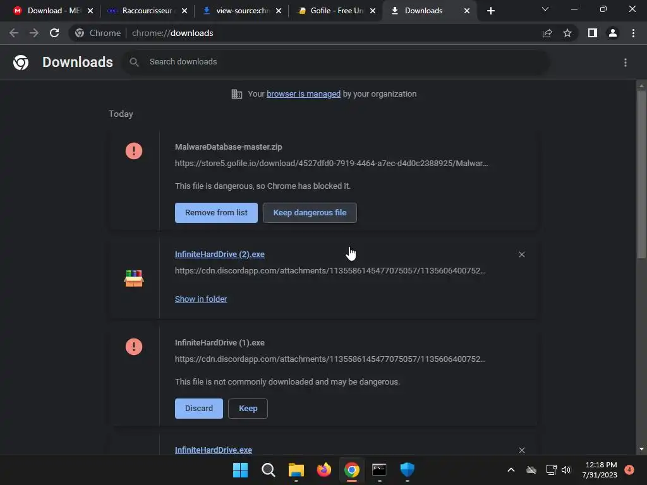The width and height of the screenshot is (647, 485).
Task: Click Remove from list button
Action: point(216,213)
